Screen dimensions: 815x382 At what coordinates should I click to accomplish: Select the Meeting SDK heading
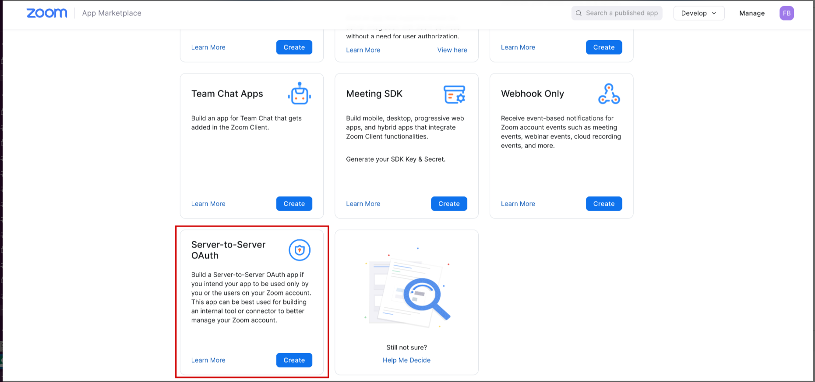[x=374, y=94]
